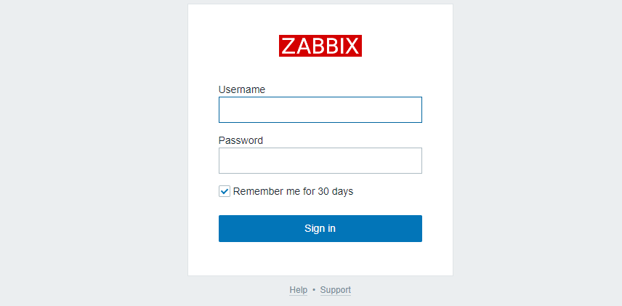Screen dimensions: 622x306
Task: Select the letter Z in the ZABBIX logo
Action: pos(288,47)
